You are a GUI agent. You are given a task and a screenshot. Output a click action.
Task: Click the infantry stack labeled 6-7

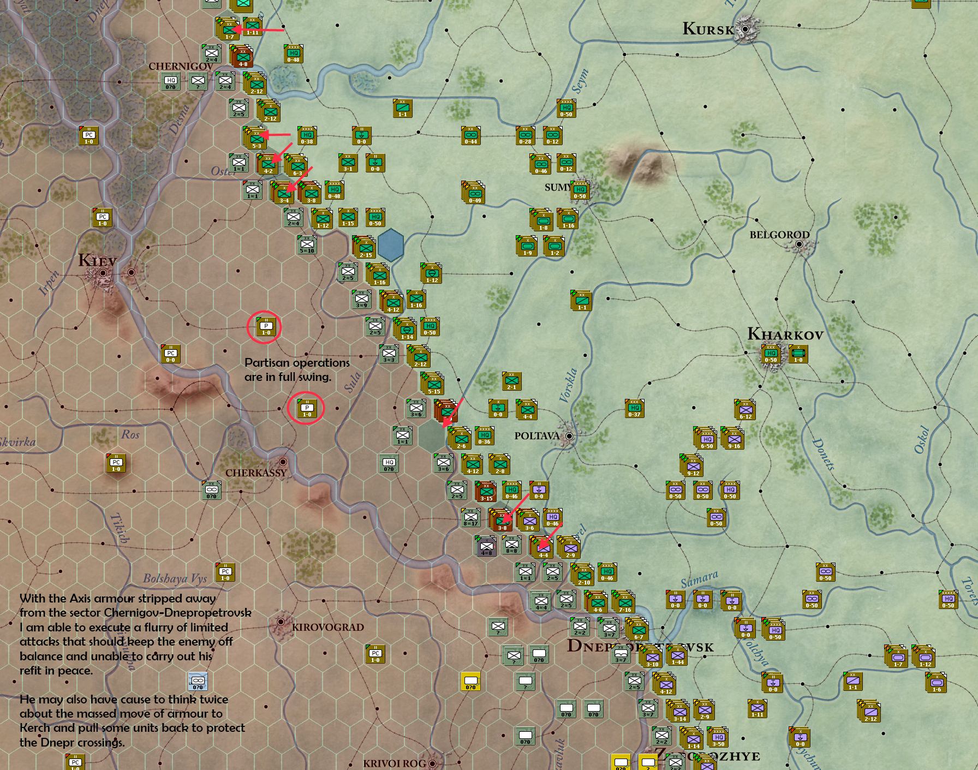coord(636,629)
